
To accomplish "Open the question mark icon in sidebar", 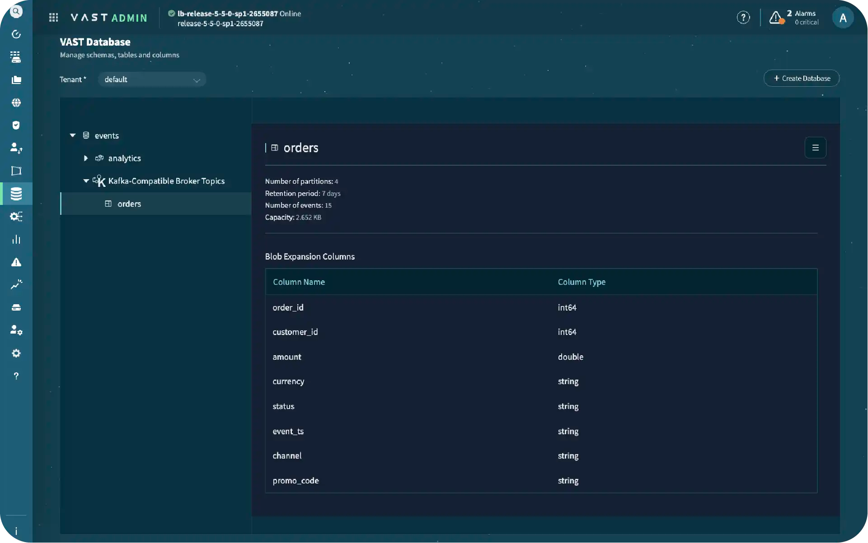I will click(16, 376).
